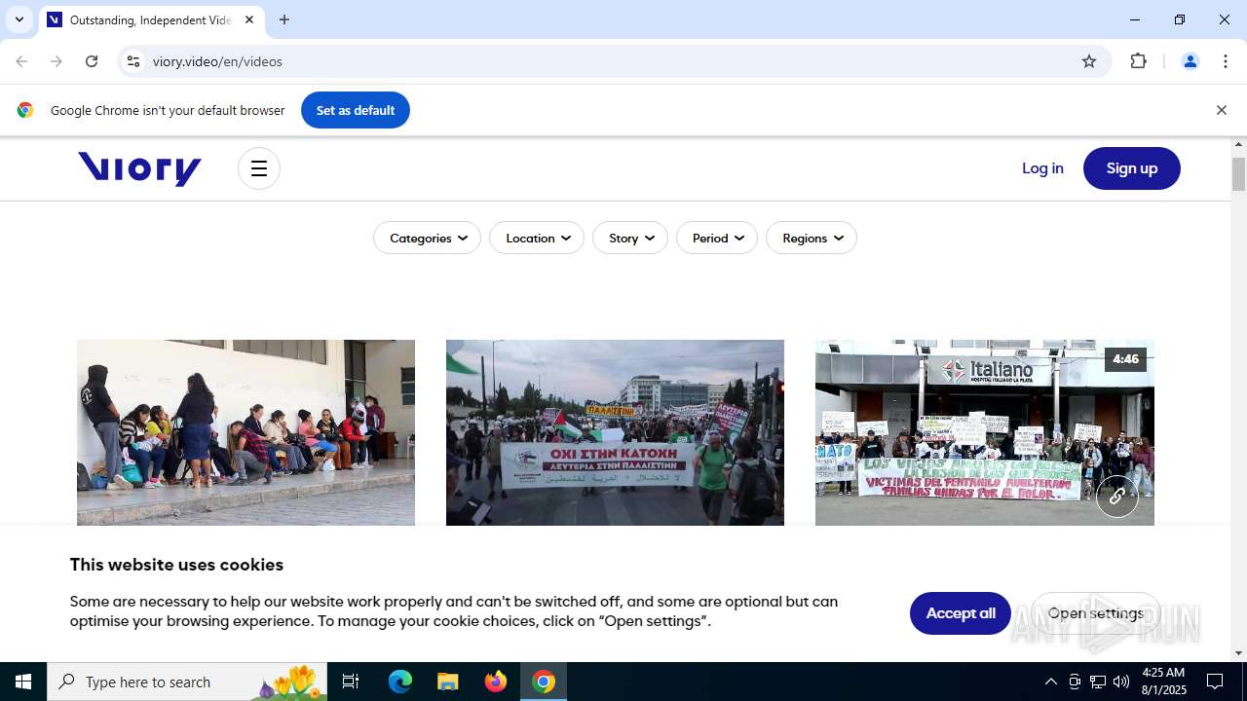This screenshot has height=701, width=1247.
Task: Open a new browser tab
Action: pos(284,19)
